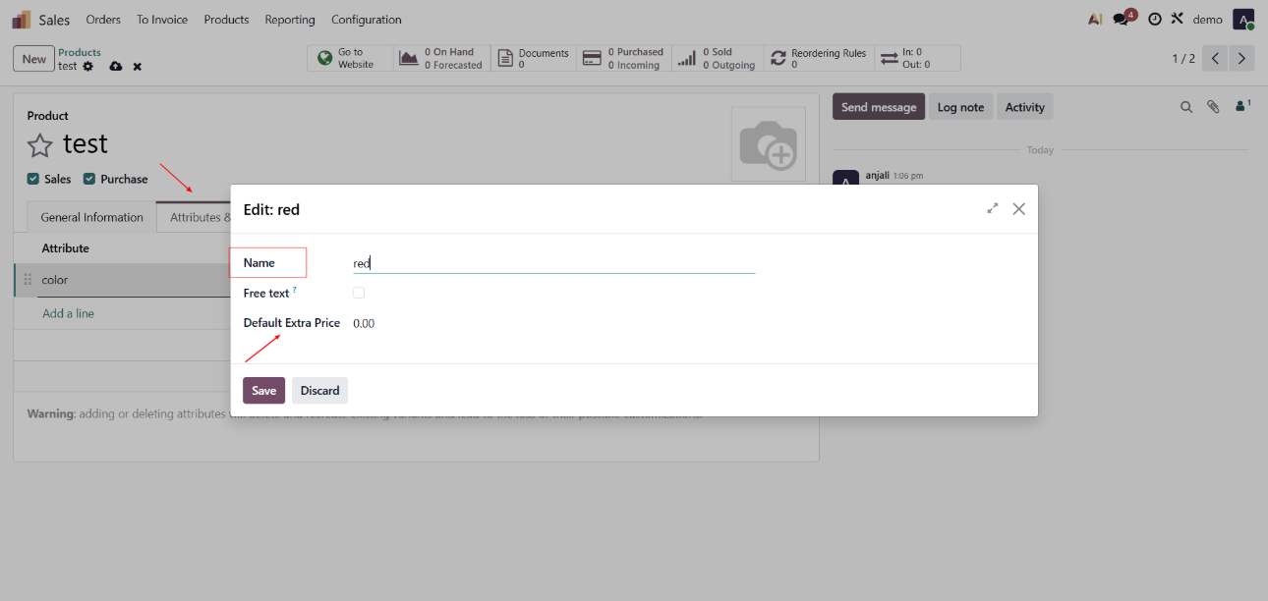Screen dimensions: 1268x601
Task: Open the discuss messages icon
Action: pos(1122,20)
